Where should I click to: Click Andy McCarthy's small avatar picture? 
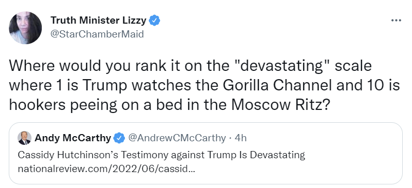click(x=24, y=138)
